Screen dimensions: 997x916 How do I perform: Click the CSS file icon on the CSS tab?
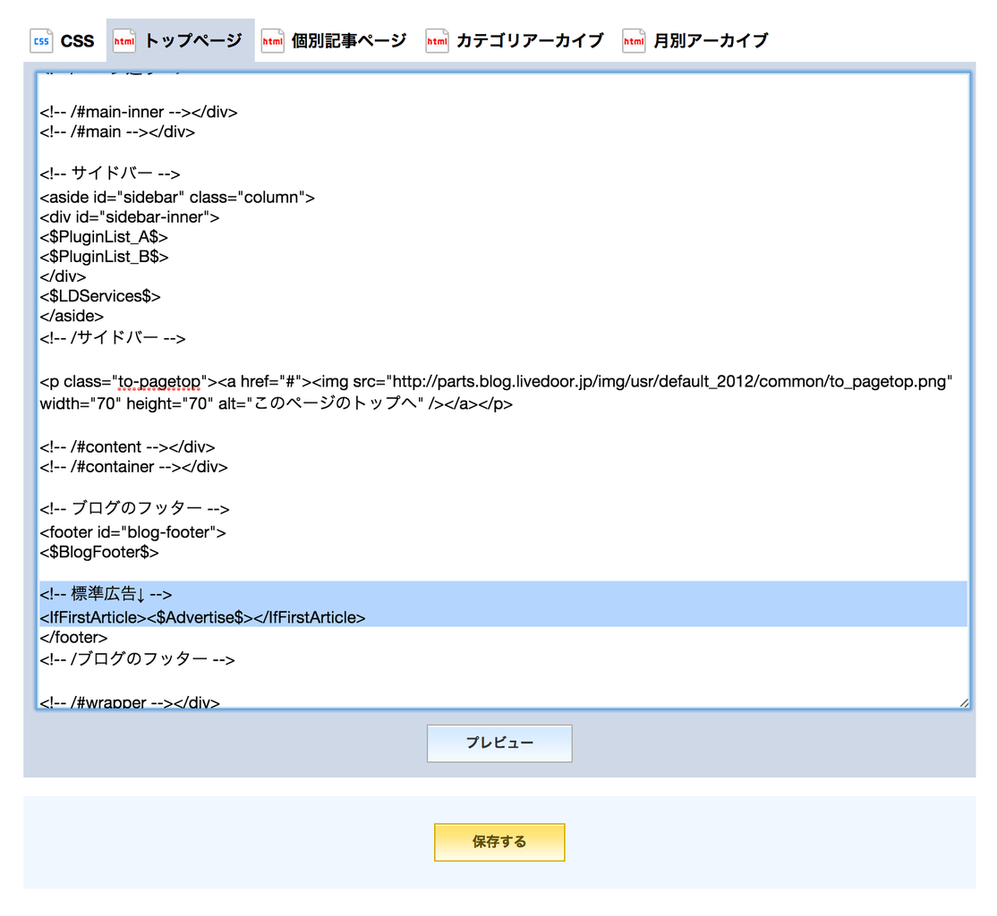click(41, 40)
